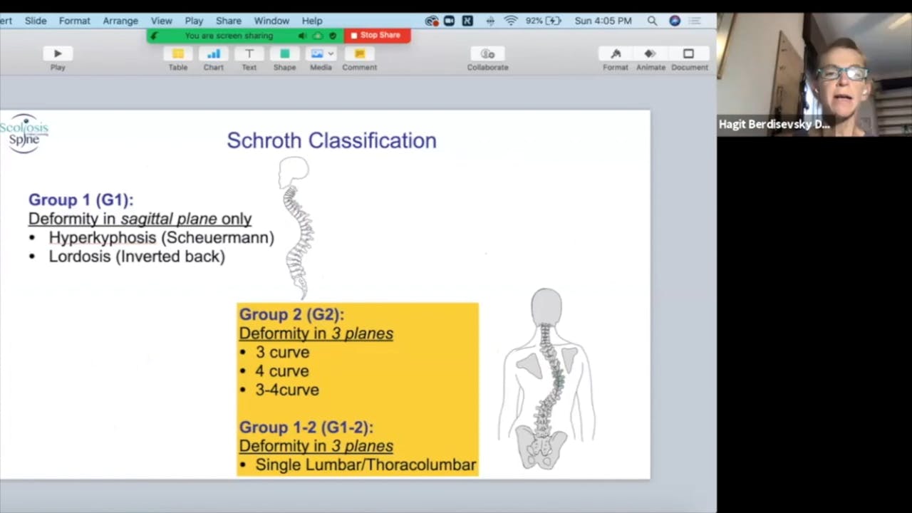Expand the Media dropdown
912x513 pixels.
click(331, 54)
